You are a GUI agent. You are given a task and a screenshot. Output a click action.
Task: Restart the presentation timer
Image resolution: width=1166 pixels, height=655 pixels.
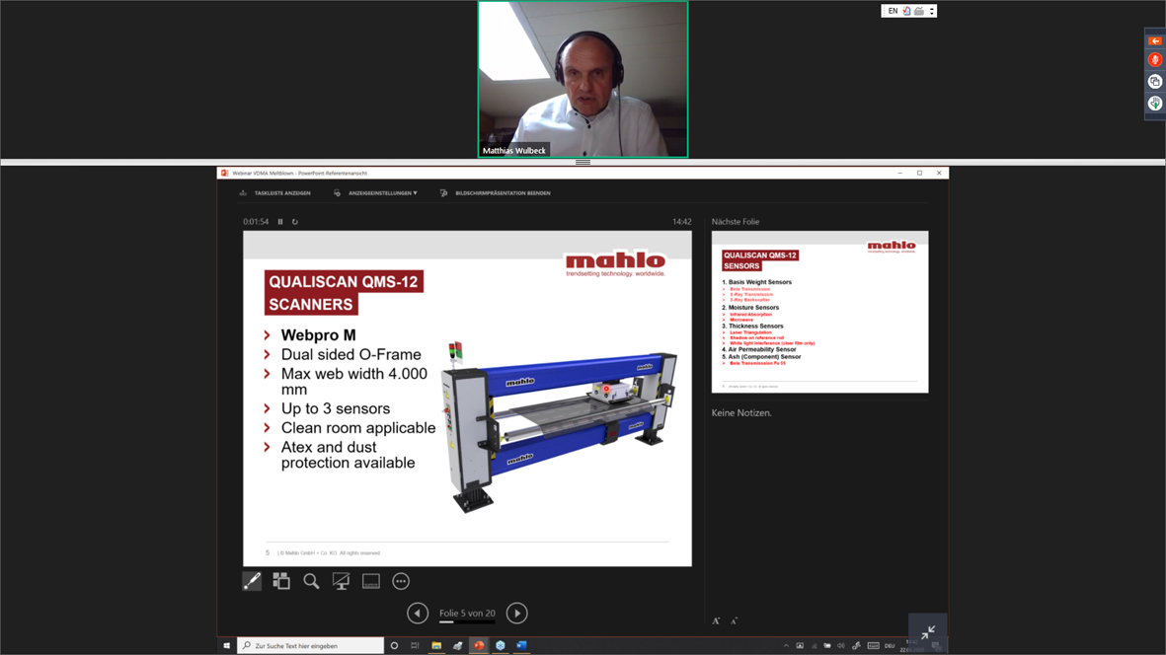pyautogui.click(x=294, y=221)
